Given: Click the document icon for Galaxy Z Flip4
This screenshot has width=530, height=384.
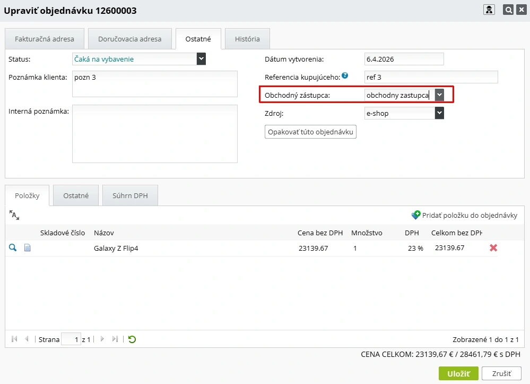Looking at the screenshot, I should pos(28,248).
